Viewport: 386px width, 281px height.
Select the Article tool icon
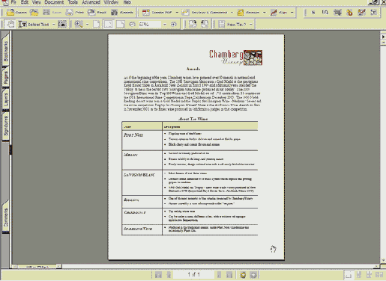click(x=325, y=12)
